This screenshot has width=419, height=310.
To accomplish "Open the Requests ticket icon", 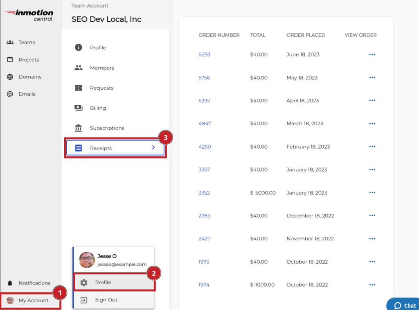I will point(78,88).
